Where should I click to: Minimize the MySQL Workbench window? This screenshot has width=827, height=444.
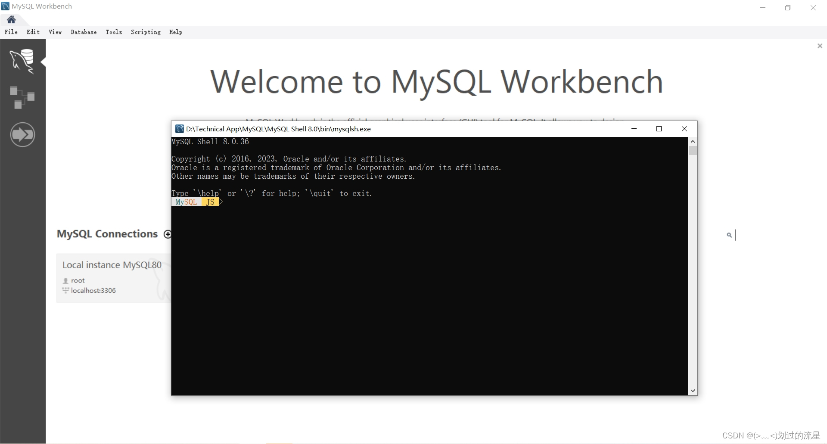coord(763,8)
